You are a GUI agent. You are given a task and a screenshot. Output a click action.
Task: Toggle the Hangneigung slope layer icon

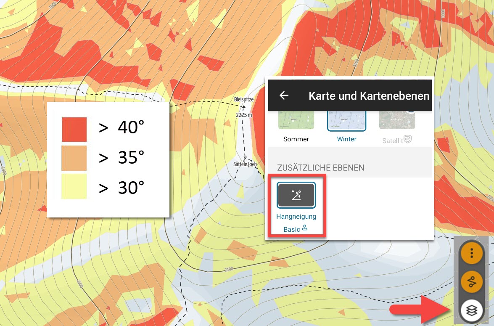pos(296,195)
